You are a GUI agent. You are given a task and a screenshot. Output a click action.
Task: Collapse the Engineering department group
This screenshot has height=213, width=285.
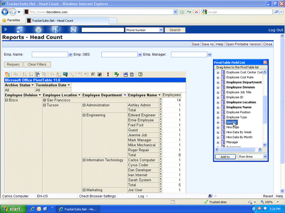(84, 115)
